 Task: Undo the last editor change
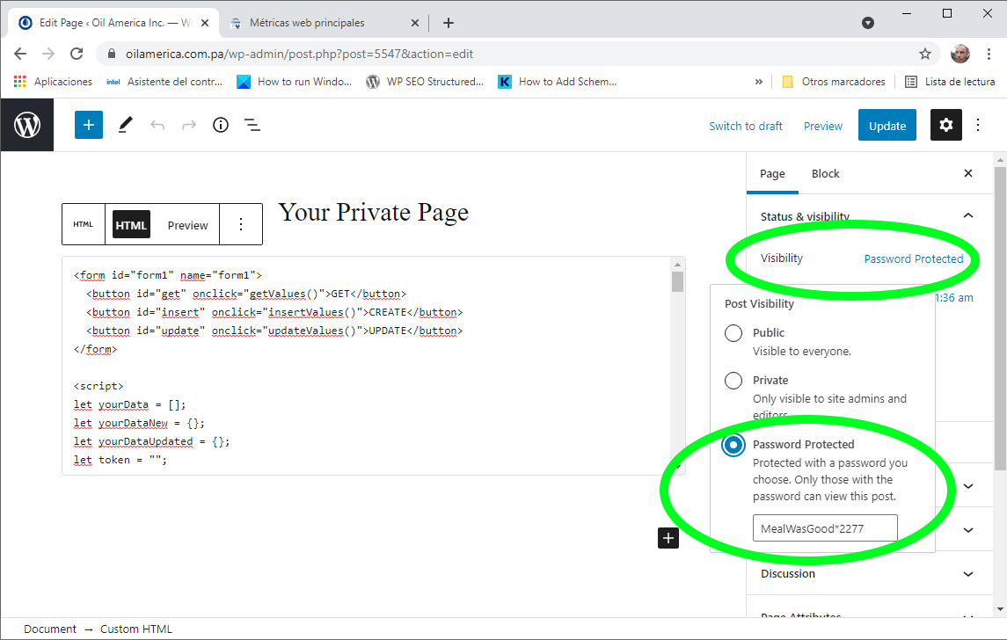157,125
